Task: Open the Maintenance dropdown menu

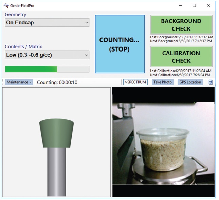Action: 19,82
